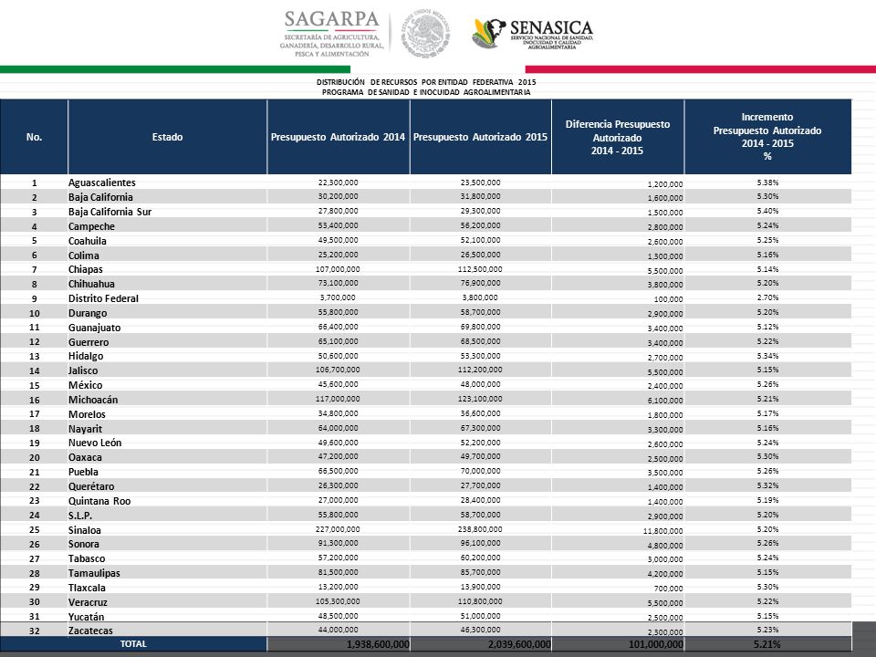Image resolution: width=876 pixels, height=657 pixels.
Task: Select Sinaloa's difference '11,800,000'
Action: coord(662,531)
